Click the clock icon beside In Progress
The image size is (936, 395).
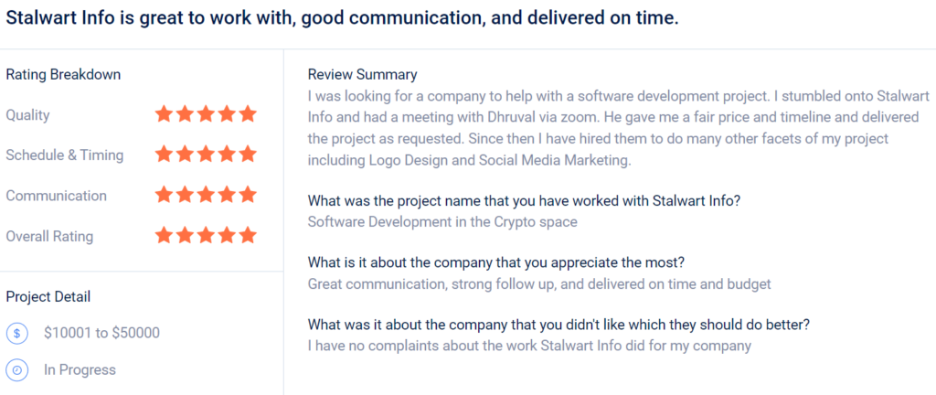[x=17, y=370]
